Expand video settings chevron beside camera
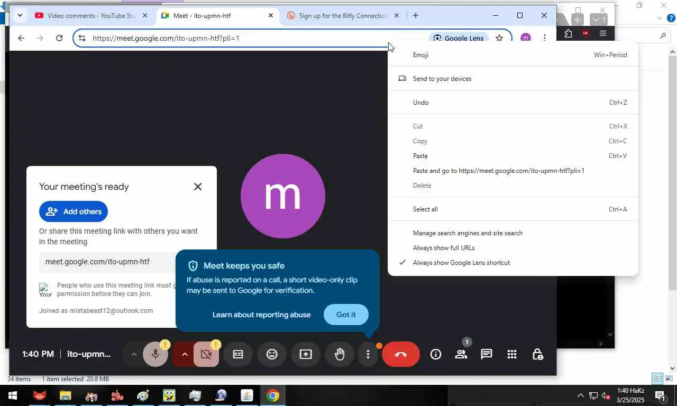 [185, 354]
